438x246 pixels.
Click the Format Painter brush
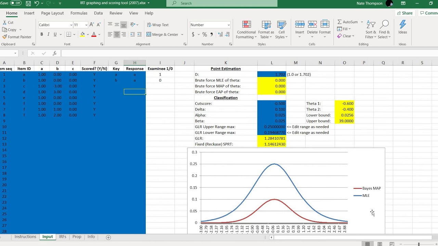4,37
